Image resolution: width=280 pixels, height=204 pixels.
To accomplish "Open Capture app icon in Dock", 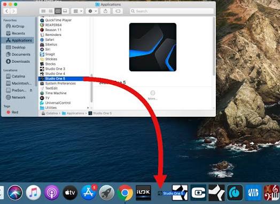I will coord(198,193).
